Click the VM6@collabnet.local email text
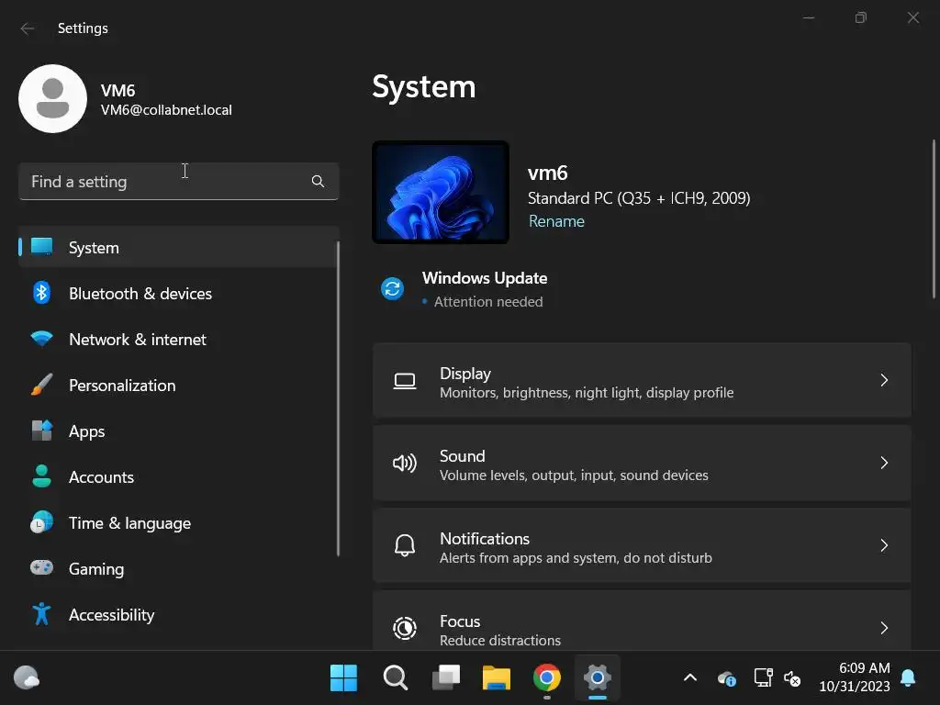 point(166,110)
